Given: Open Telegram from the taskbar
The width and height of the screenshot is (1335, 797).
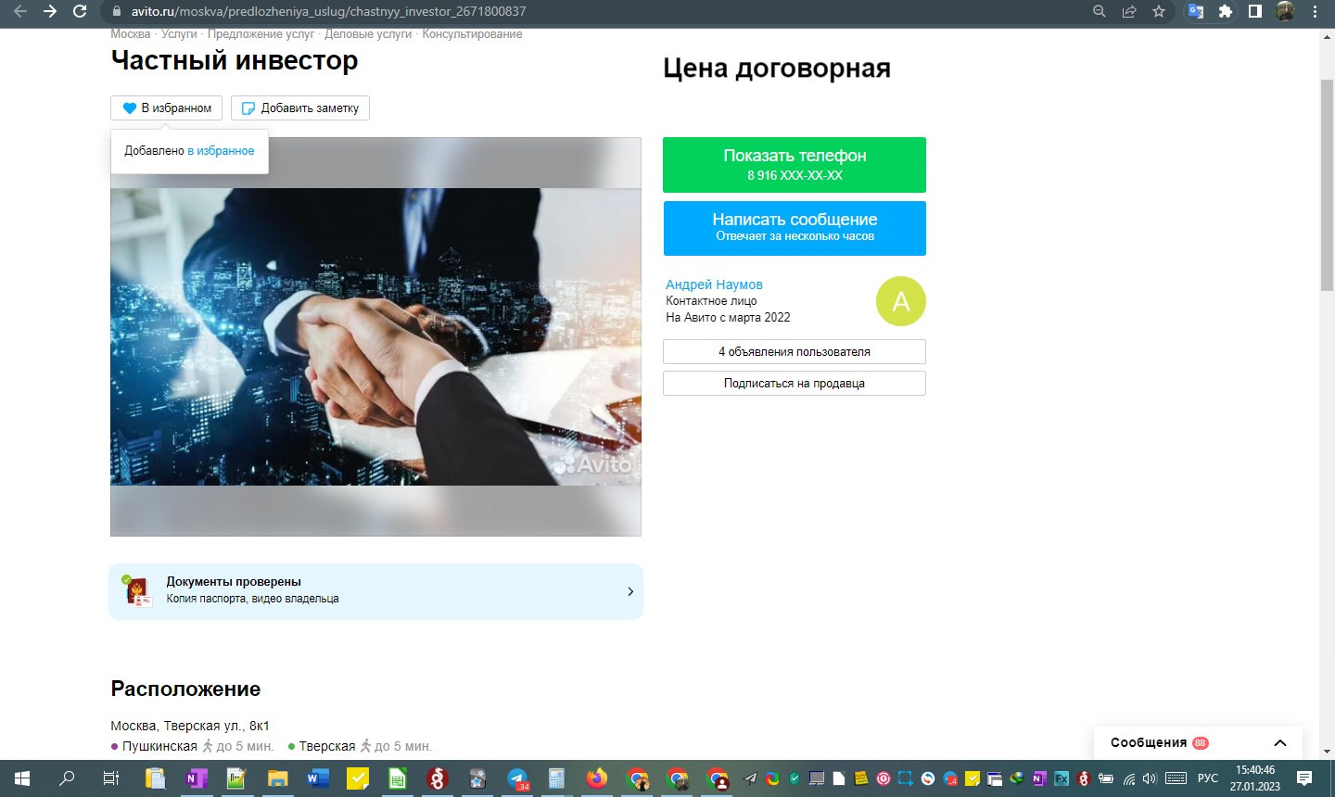Looking at the screenshot, I should point(517,778).
